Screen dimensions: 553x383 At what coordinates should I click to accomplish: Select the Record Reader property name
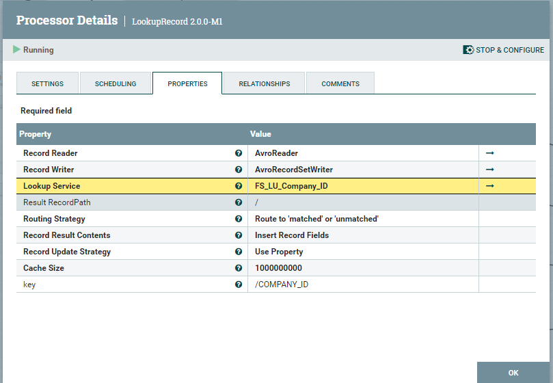[51, 153]
